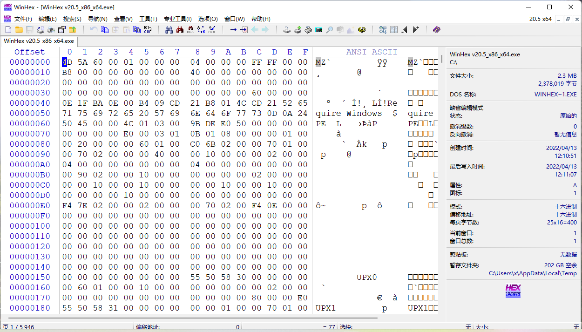This screenshot has height=332, width=582.
Task: Click the black left arrow with minus
Action: click(x=405, y=30)
